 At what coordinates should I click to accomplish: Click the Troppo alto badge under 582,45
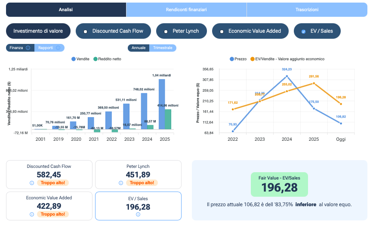point(53,183)
